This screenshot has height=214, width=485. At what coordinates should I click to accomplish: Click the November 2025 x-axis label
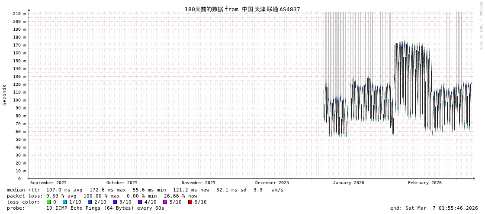199,183
